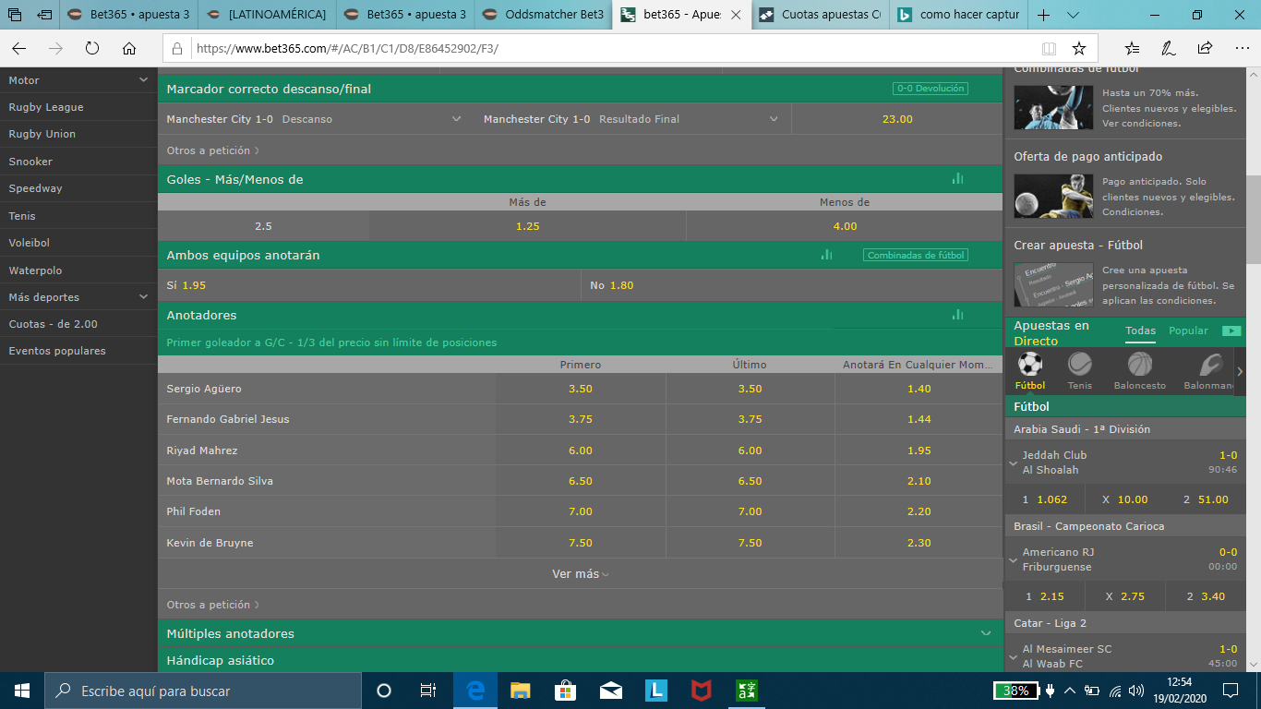Open Windows notification center

pyautogui.click(x=1231, y=691)
